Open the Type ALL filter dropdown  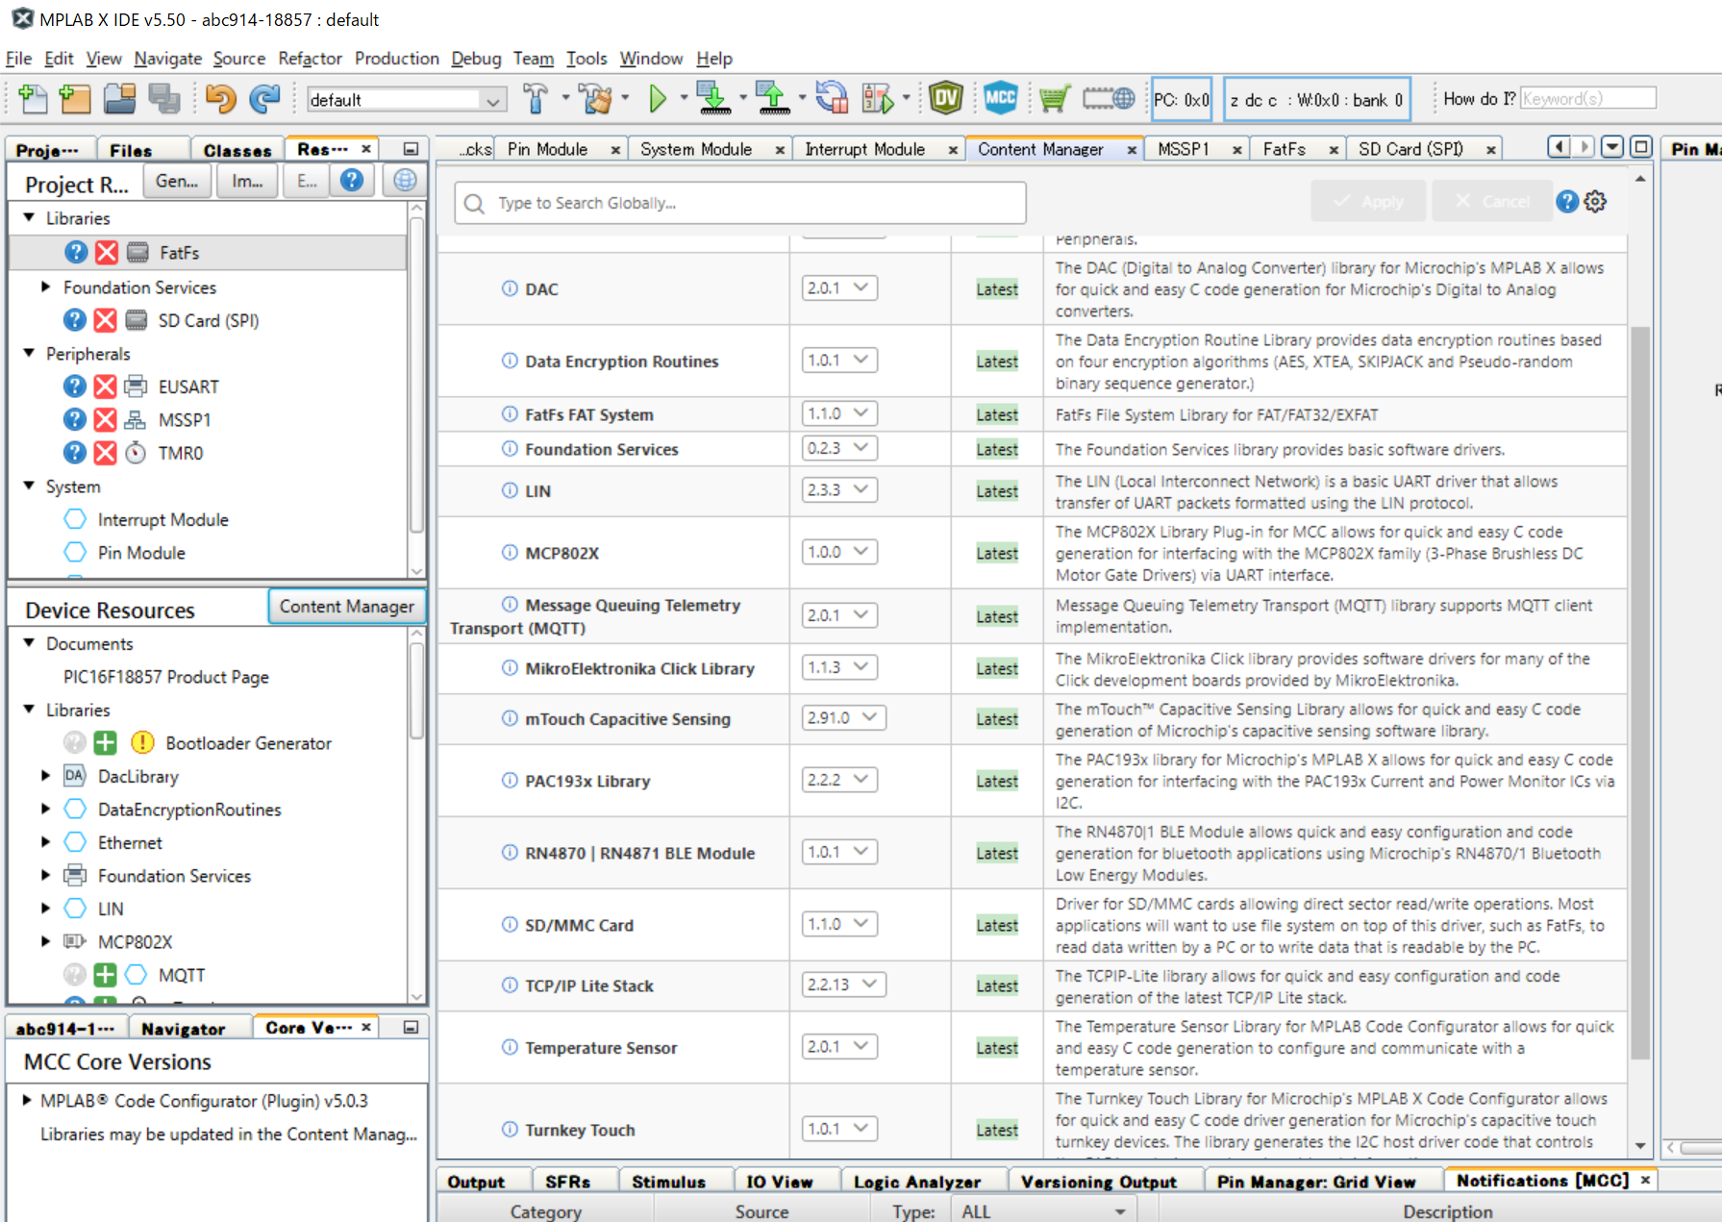[x=1042, y=1211]
